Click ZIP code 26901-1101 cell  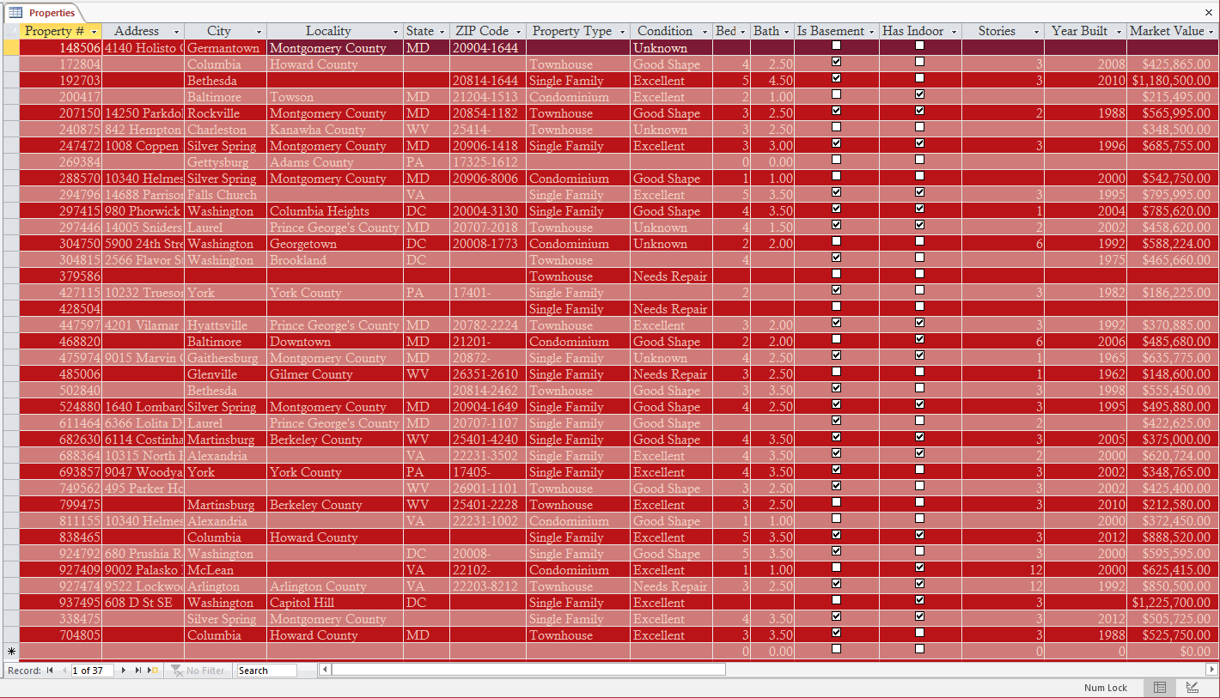click(488, 489)
